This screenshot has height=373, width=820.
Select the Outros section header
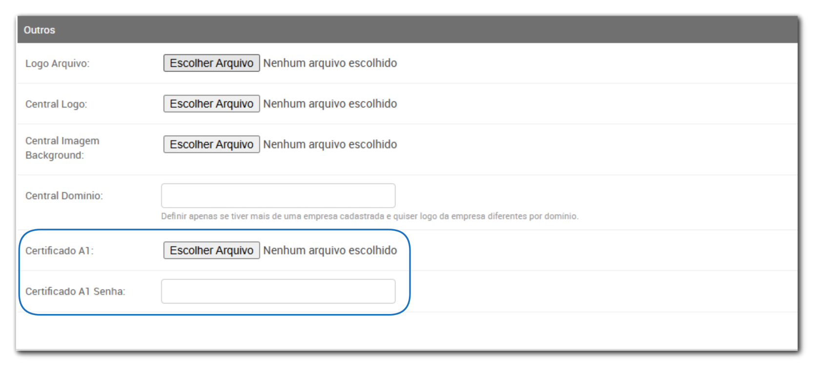click(40, 30)
